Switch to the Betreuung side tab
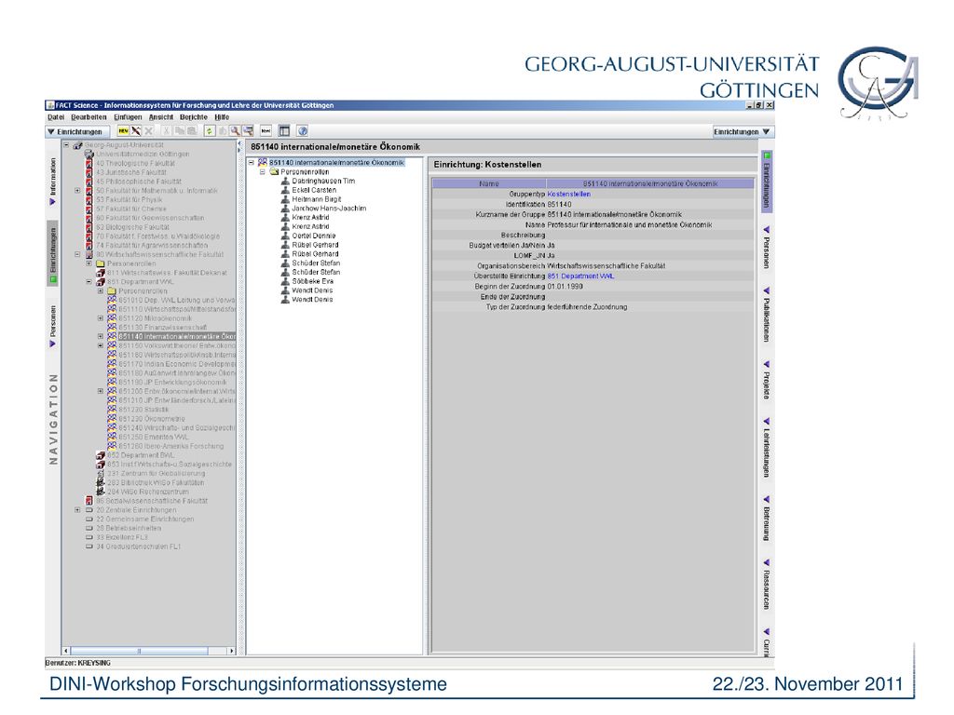This screenshot has height=715, width=954. click(767, 519)
